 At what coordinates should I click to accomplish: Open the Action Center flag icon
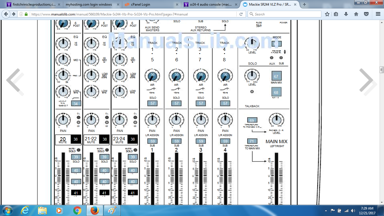point(333,210)
